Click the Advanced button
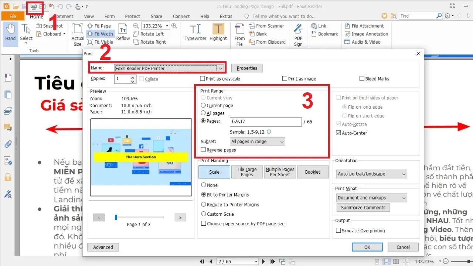Screen dimensions: 473x266 [103, 247]
